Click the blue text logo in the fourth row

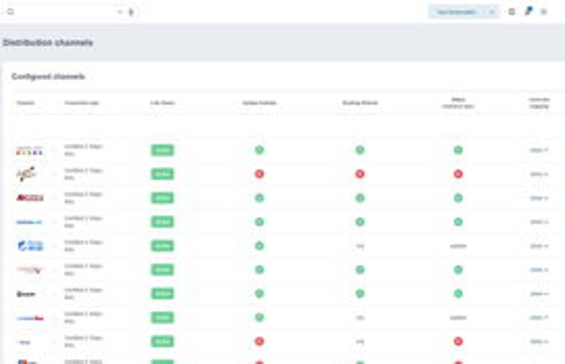[29, 222]
